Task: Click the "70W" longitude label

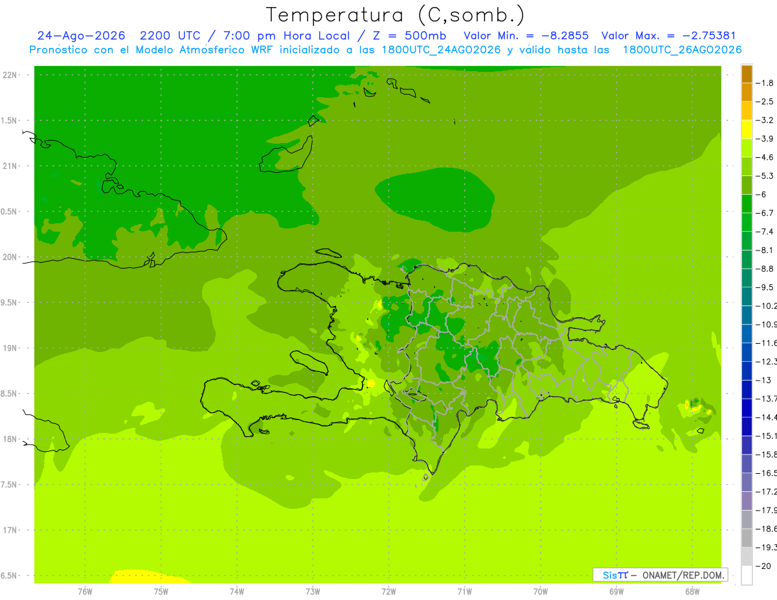Action: (541, 592)
